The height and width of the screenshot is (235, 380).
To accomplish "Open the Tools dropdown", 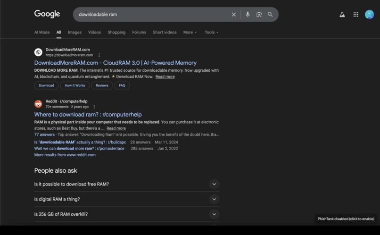I will coord(211,32).
